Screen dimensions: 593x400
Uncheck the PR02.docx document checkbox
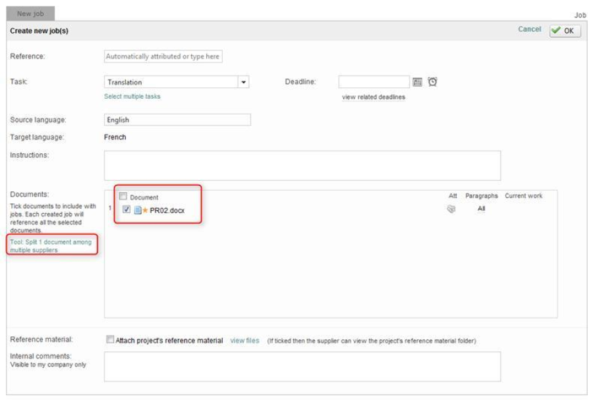point(127,211)
